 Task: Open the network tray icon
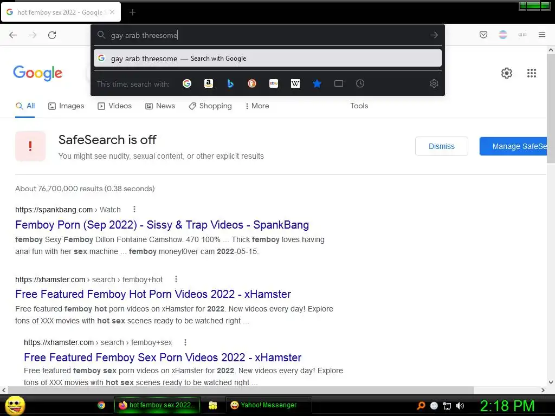[x=447, y=406]
